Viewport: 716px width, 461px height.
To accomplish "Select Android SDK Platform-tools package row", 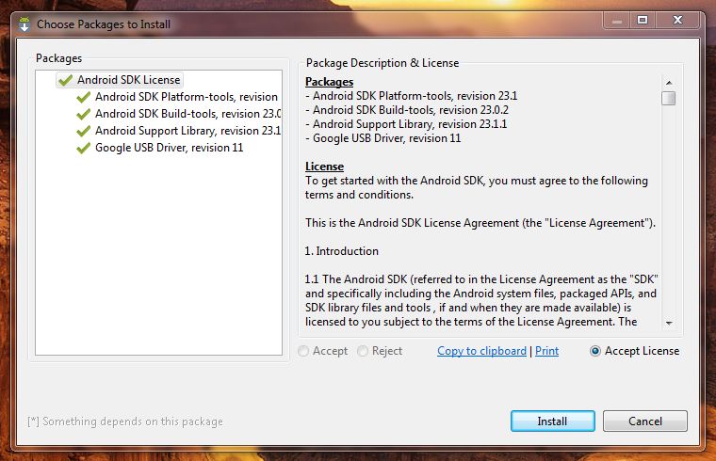I will coord(177,97).
